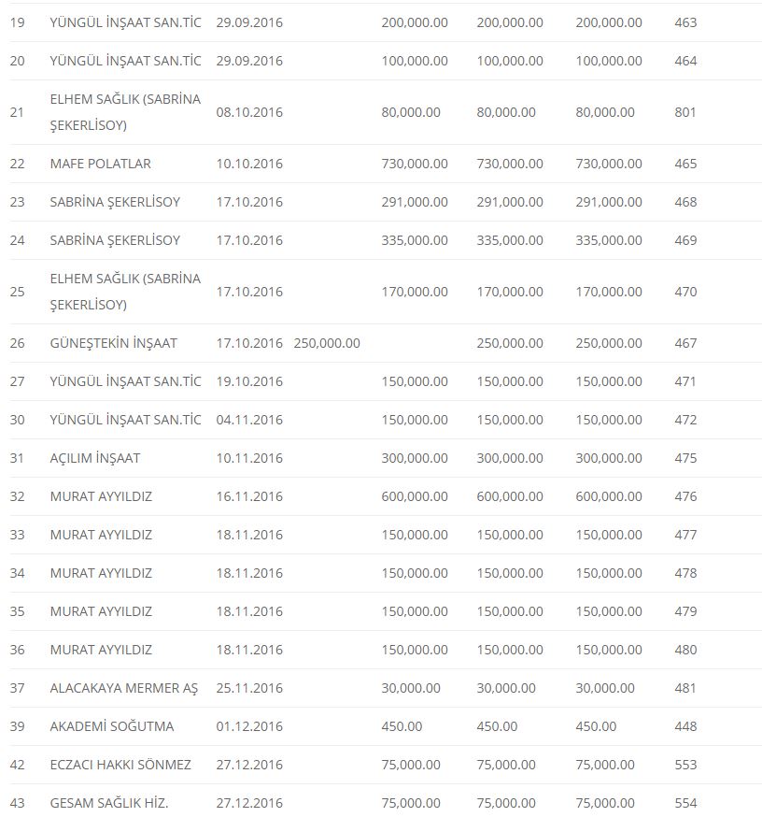Click reference number 476
Viewport: 762px width, 817px height.
[x=684, y=496]
